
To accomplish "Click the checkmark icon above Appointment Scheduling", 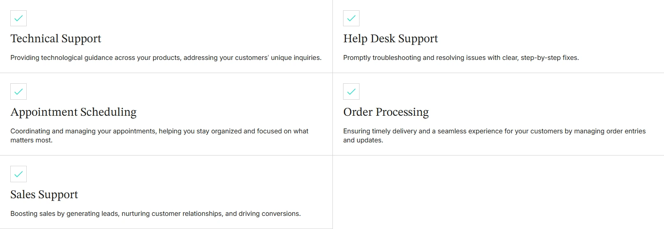I will tap(18, 92).
